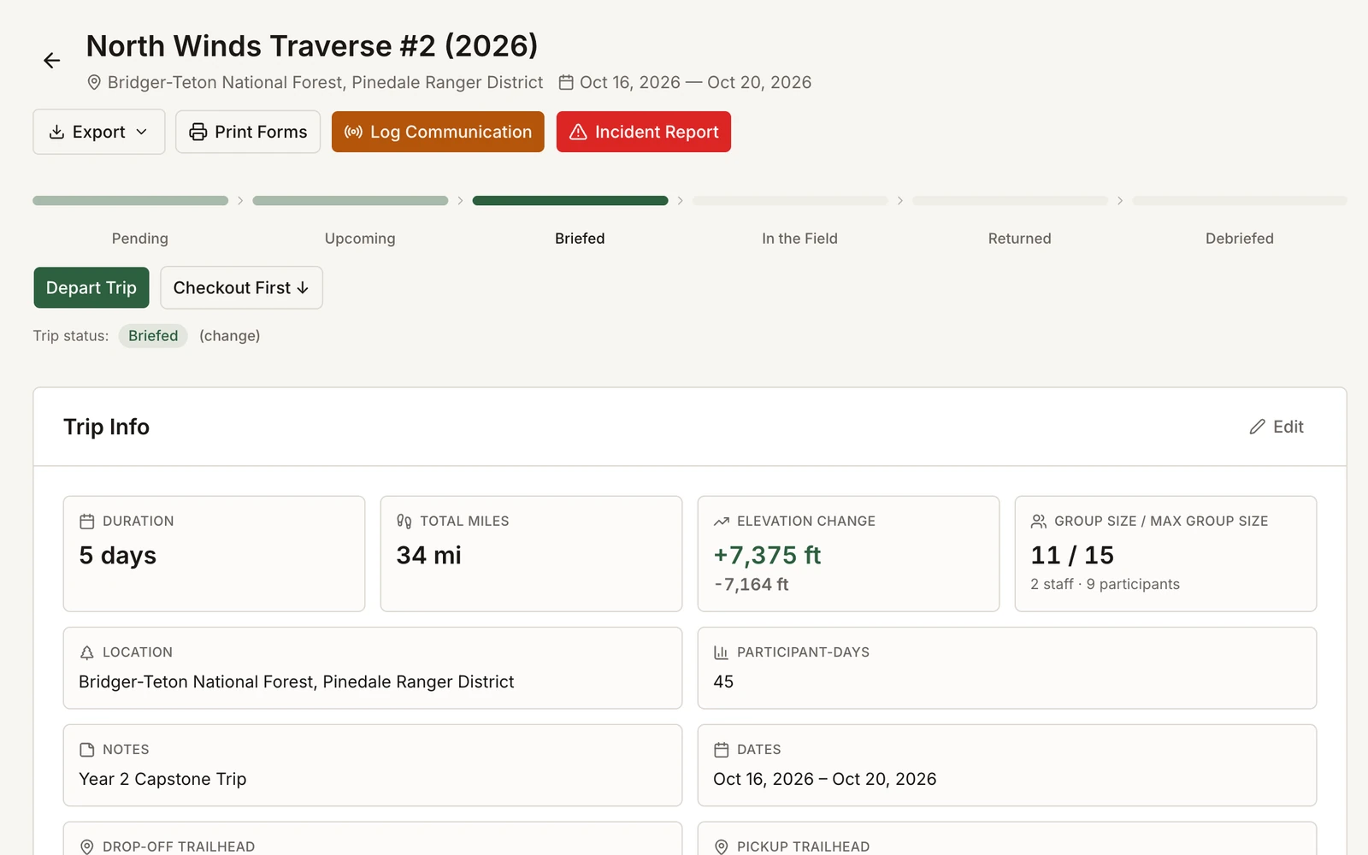The image size is (1368, 855).
Task: Go back using the left arrow icon
Action: click(x=52, y=61)
